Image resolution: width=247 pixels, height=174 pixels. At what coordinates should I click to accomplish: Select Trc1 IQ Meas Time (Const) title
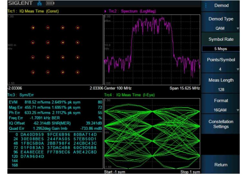click(x=33, y=11)
